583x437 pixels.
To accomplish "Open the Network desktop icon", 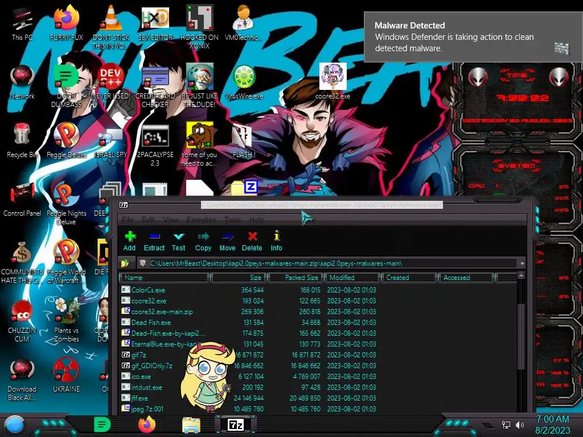I will tap(22, 83).
